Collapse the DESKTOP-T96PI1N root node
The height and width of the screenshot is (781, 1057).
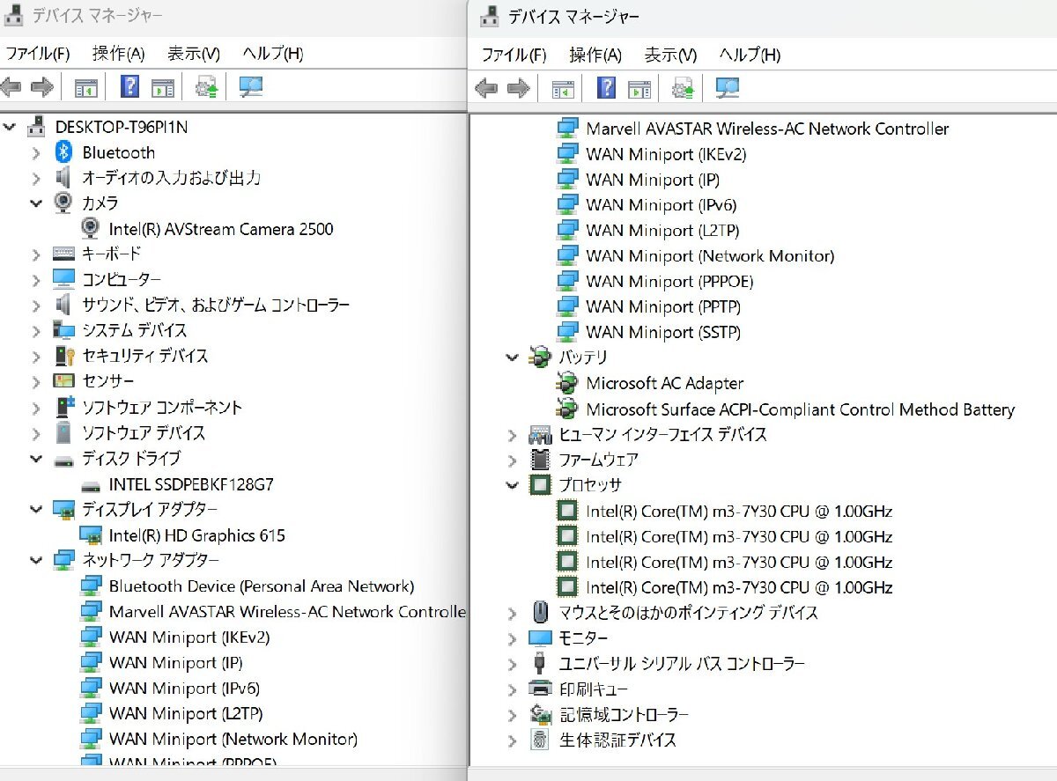tap(10, 127)
